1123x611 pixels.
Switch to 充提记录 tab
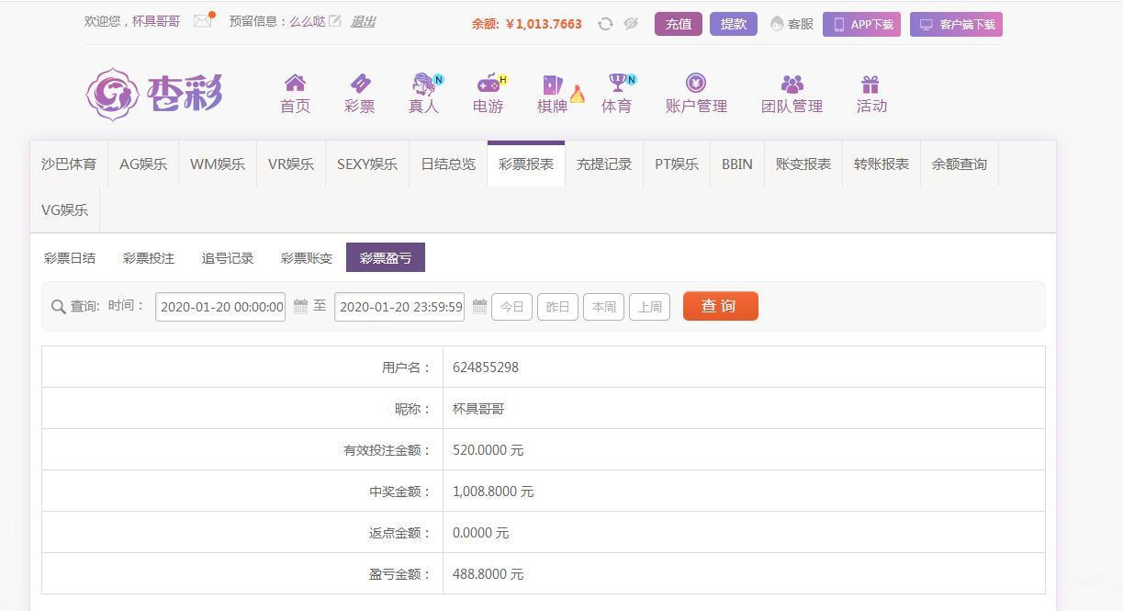(603, 164)
